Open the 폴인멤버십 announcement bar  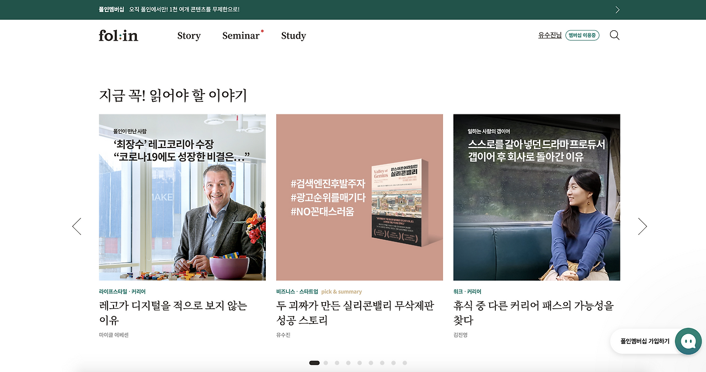click(164, 9)
